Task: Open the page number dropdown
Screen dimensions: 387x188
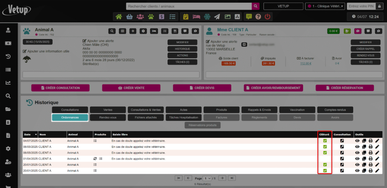Action: click(x=207, y=178)
